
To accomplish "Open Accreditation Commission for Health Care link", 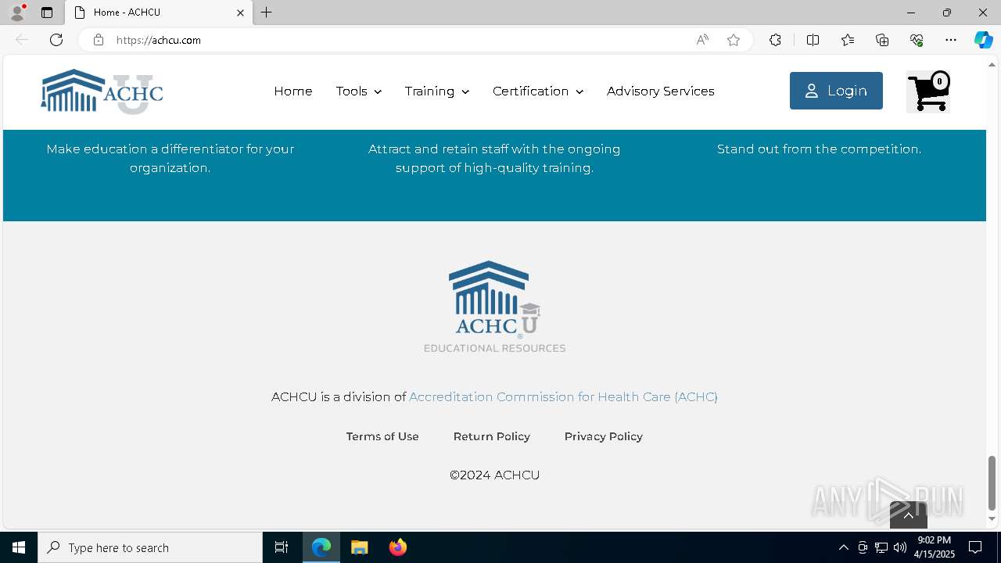I will (563, 397).
